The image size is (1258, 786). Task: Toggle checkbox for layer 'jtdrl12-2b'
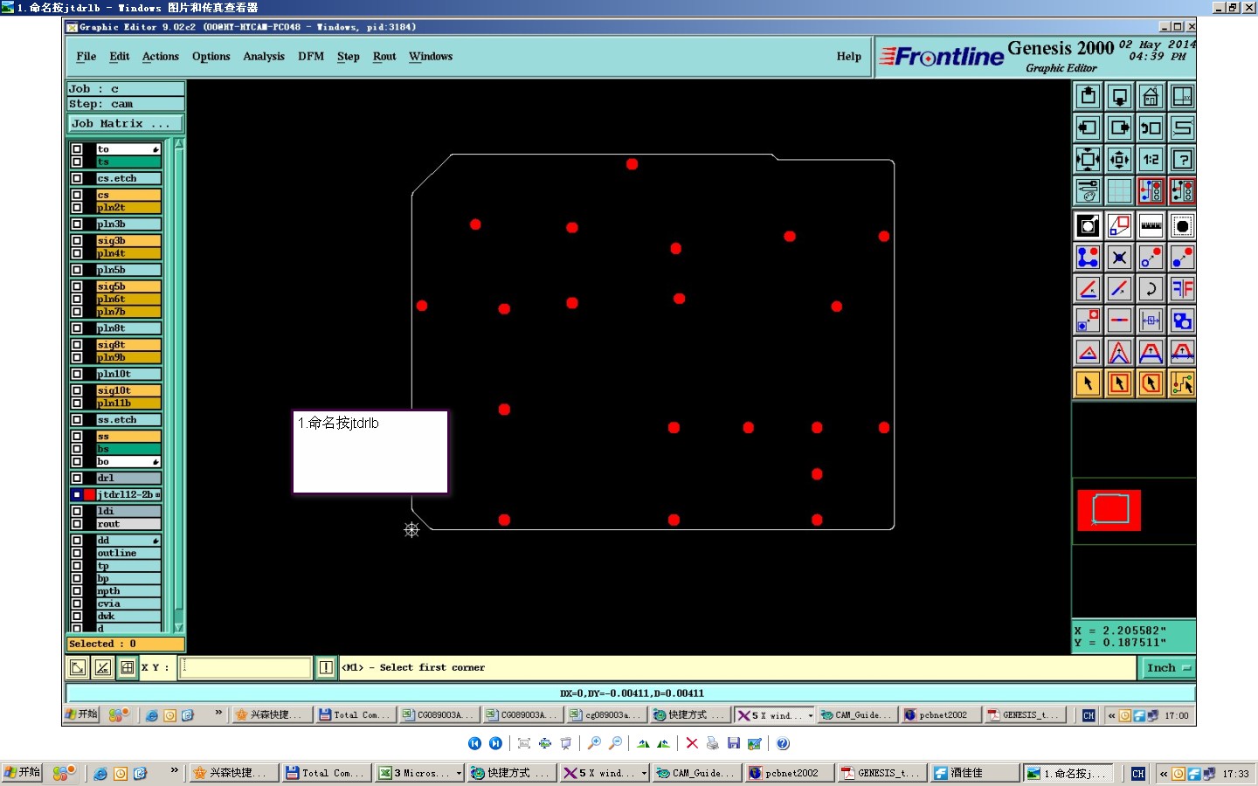click(x=77, y=494)
